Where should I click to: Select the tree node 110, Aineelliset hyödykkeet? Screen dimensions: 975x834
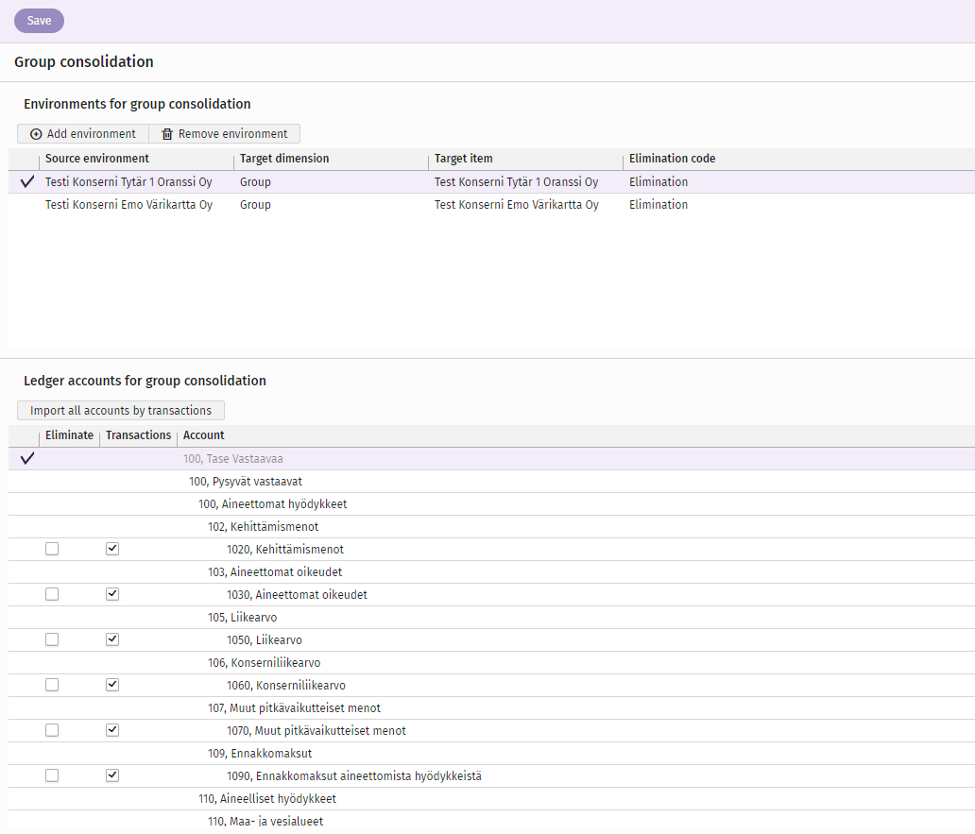(267, 798)
